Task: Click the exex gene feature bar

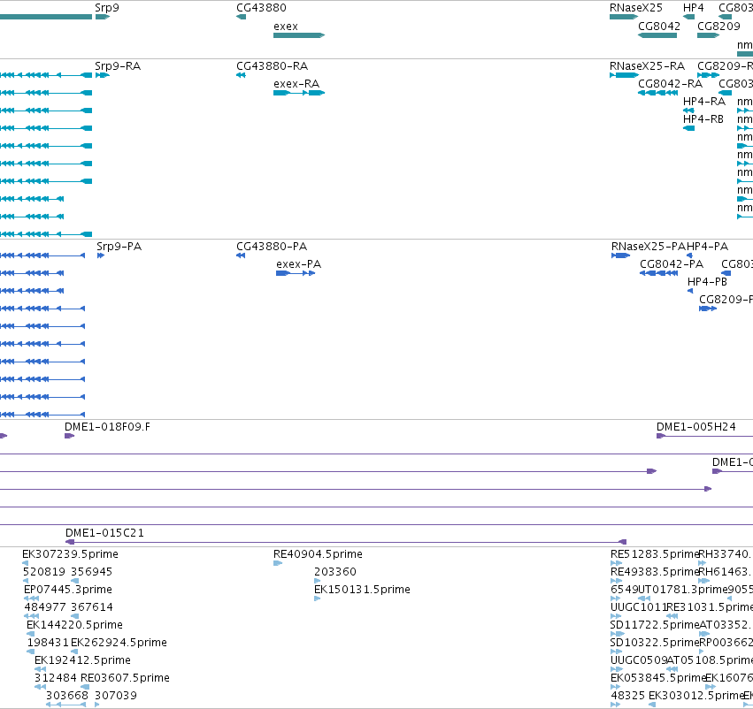Action: [x=299, y=35]
